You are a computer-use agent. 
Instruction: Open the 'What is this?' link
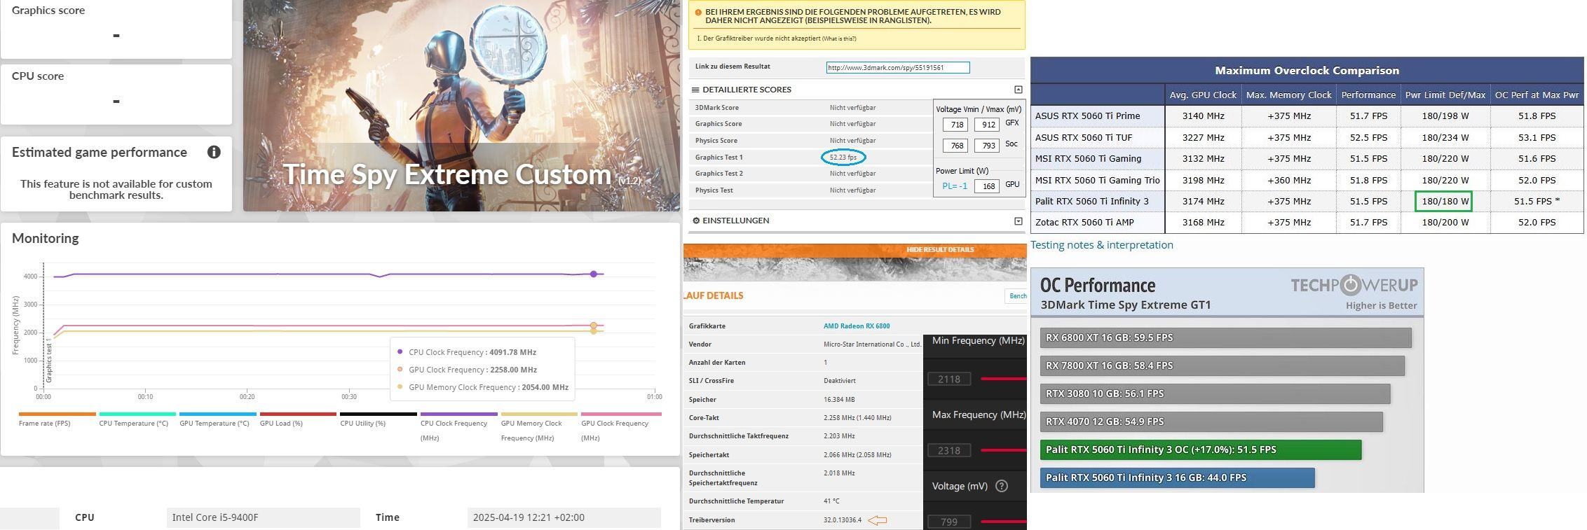tap(839, 39)
